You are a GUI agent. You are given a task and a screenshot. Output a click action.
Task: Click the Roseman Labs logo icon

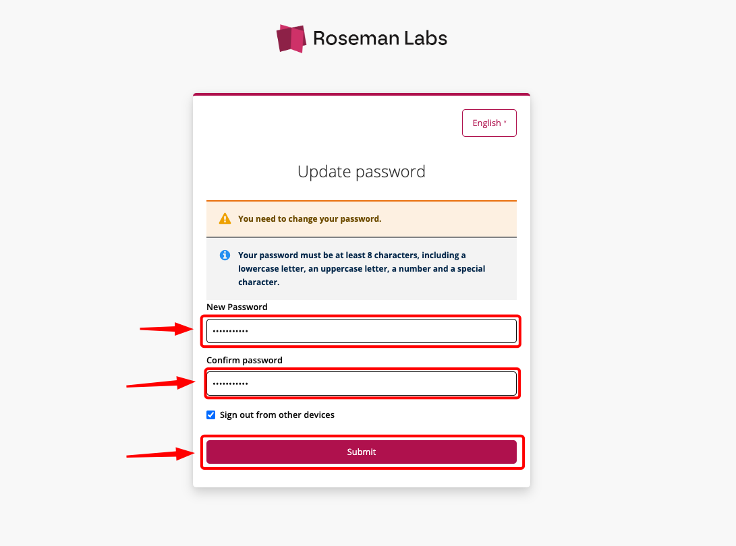(291, 38)
